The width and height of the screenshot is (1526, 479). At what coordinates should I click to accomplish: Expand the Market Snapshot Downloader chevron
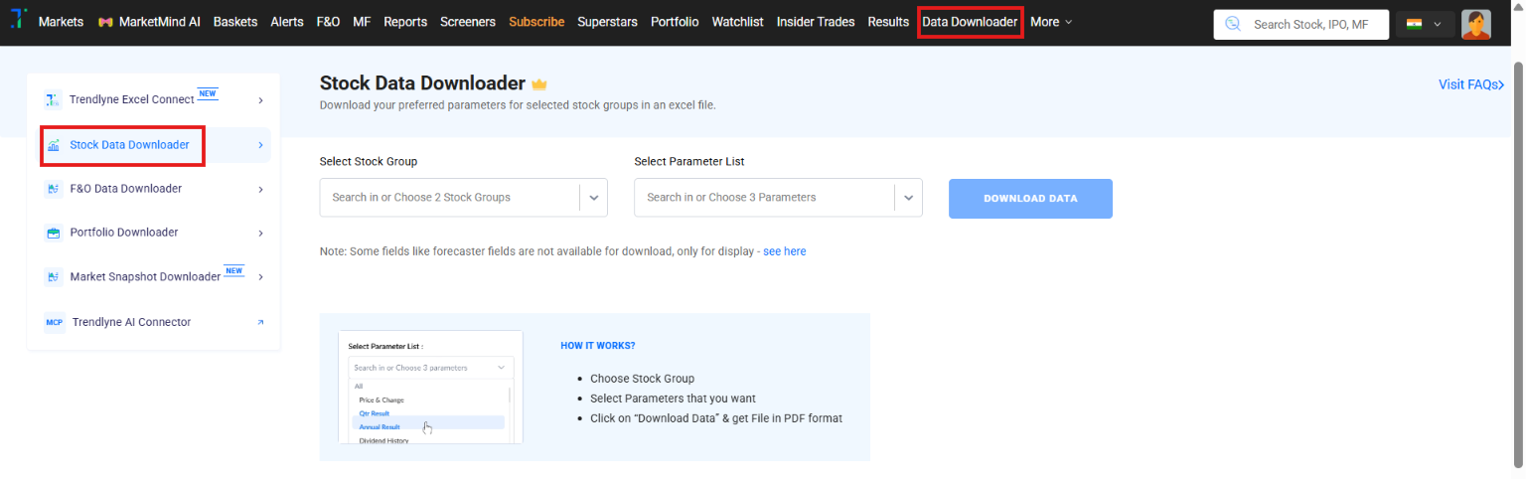click(260, 277)
